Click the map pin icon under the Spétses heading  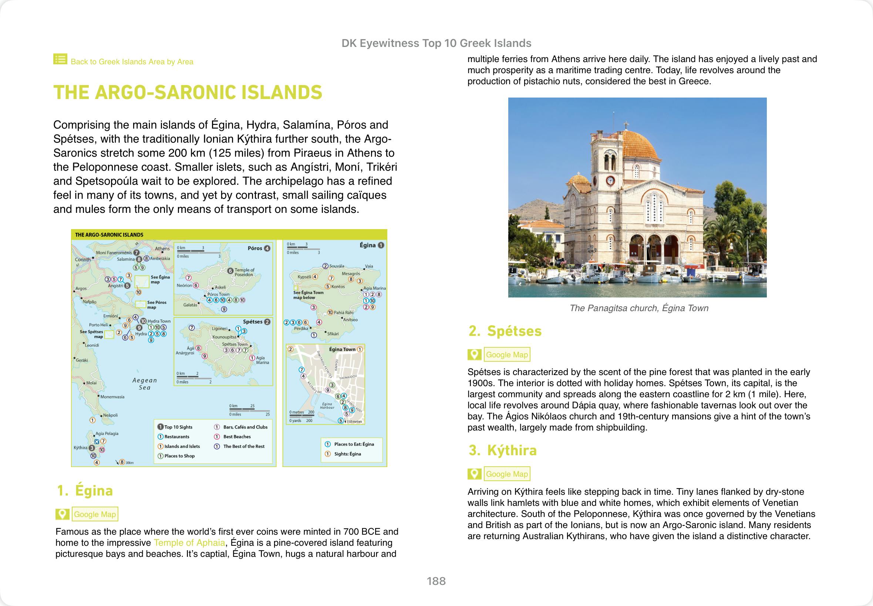click(x=474, y=355)
